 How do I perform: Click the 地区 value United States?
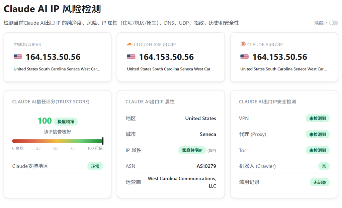201,119
